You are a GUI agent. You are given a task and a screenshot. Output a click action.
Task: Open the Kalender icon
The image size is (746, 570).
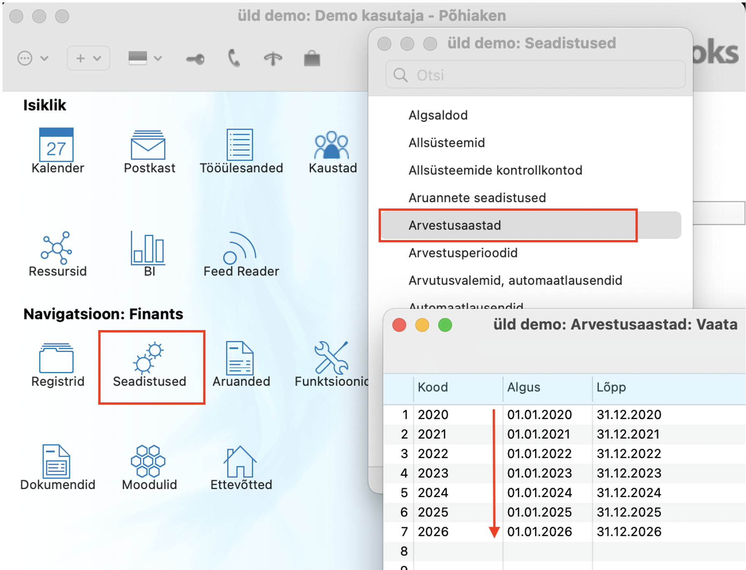57,146
